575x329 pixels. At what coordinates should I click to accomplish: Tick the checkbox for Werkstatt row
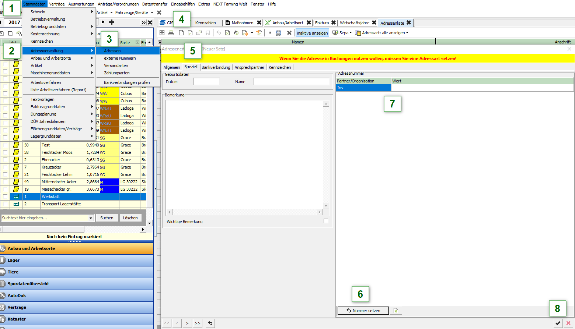tap(5, 197)
